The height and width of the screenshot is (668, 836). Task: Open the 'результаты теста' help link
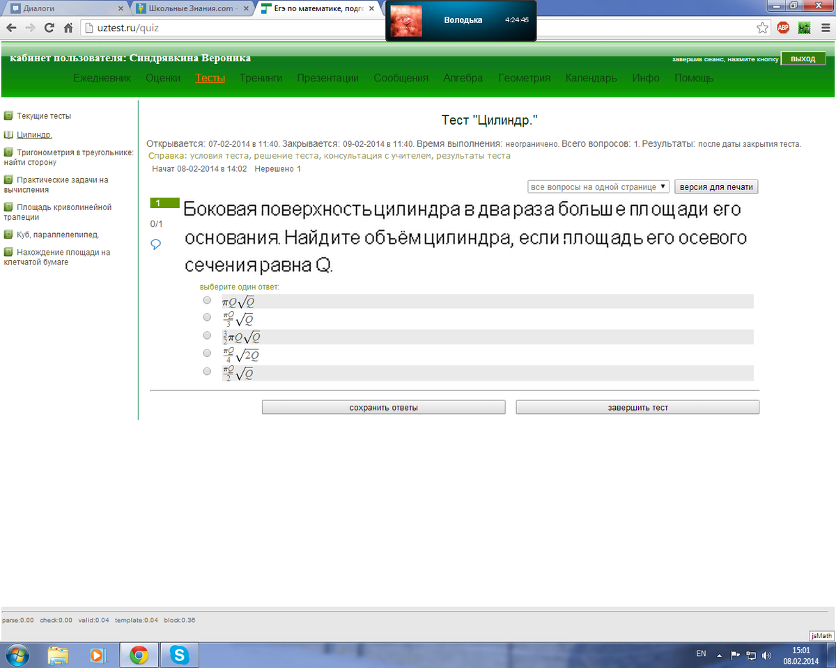click(x=474, y=156)
